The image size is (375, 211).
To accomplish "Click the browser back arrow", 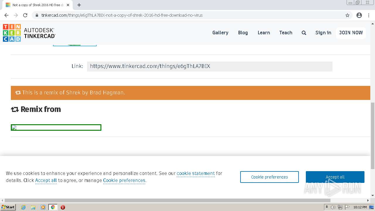I will pyautogui.click(x=6, y=15).
